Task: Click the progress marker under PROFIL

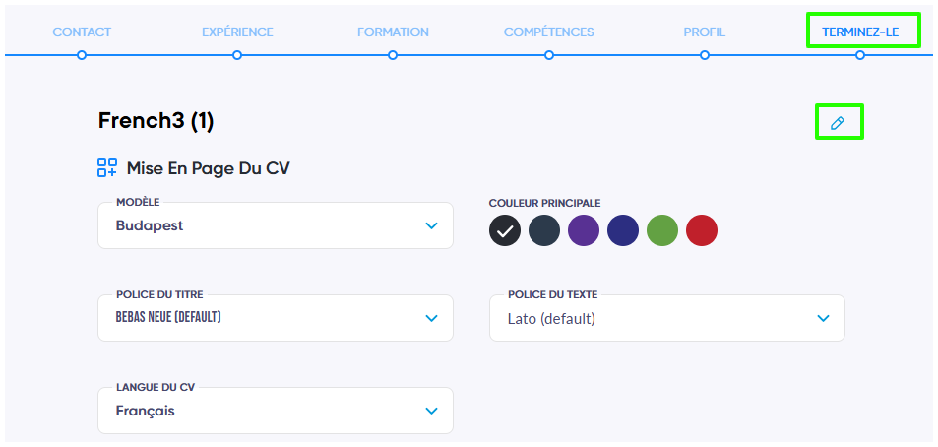Action: point(705,55)
